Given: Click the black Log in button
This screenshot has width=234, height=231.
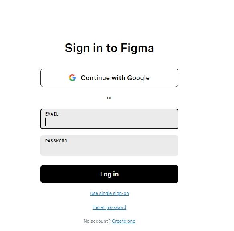Looking at the screenshot, I should [109, 174].
